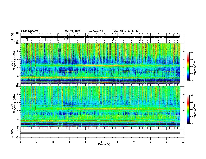Click the "-7" value on ch.2 colorbar

pos(192,124)
